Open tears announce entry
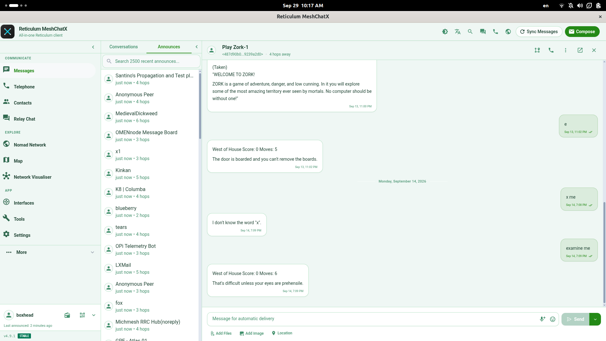The image size is (606, 341). click(x=150, y=230)
